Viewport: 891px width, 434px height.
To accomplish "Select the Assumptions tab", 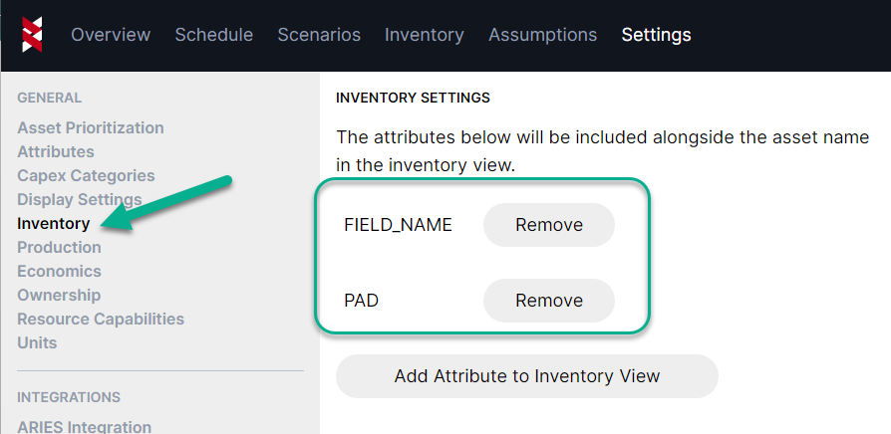I will point(542,35).
